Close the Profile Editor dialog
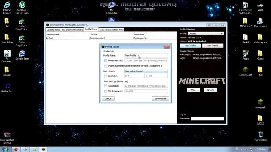Image resolution: width=271 pixels, height=152 pixels. [167, 46]
